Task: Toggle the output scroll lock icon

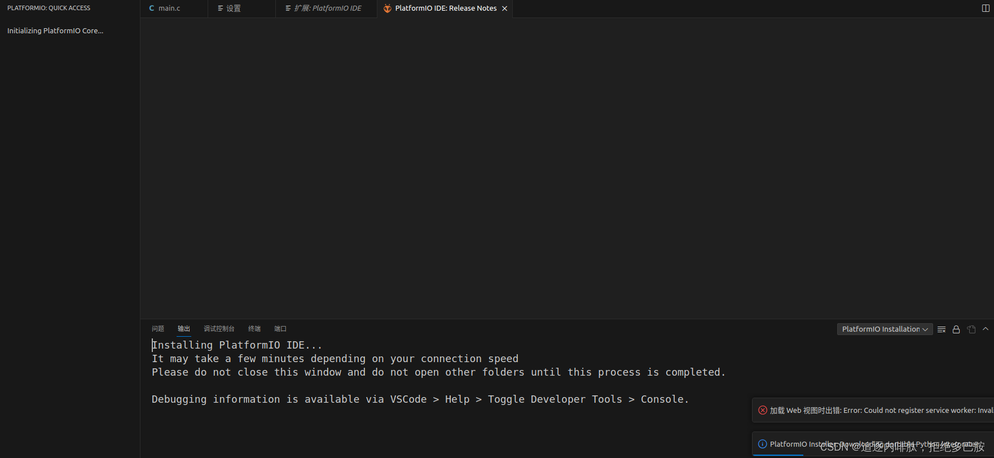Action: [956, 329]
